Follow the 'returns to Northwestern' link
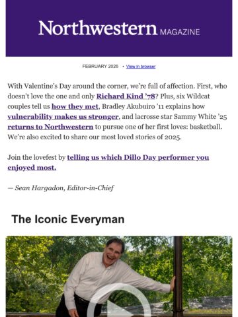 [x=50, y=127]
